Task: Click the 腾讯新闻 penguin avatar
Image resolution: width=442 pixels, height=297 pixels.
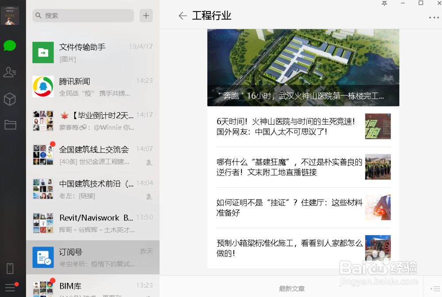Action: pyautogui.click(x=43, y=87)
